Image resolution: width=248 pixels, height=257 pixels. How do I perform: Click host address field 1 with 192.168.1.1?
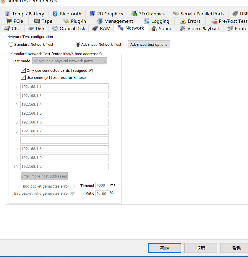point(64,87)
